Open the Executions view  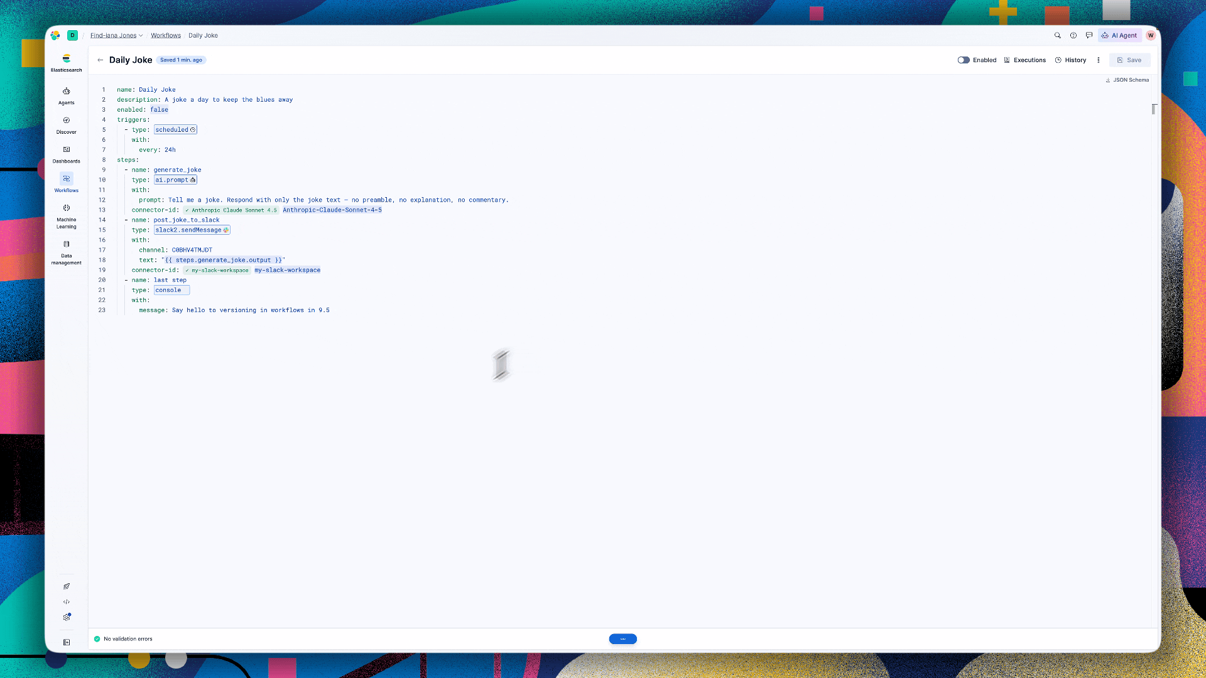1025,60
